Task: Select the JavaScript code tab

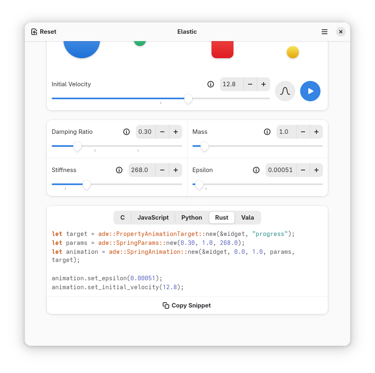Action: pos(153,218)
